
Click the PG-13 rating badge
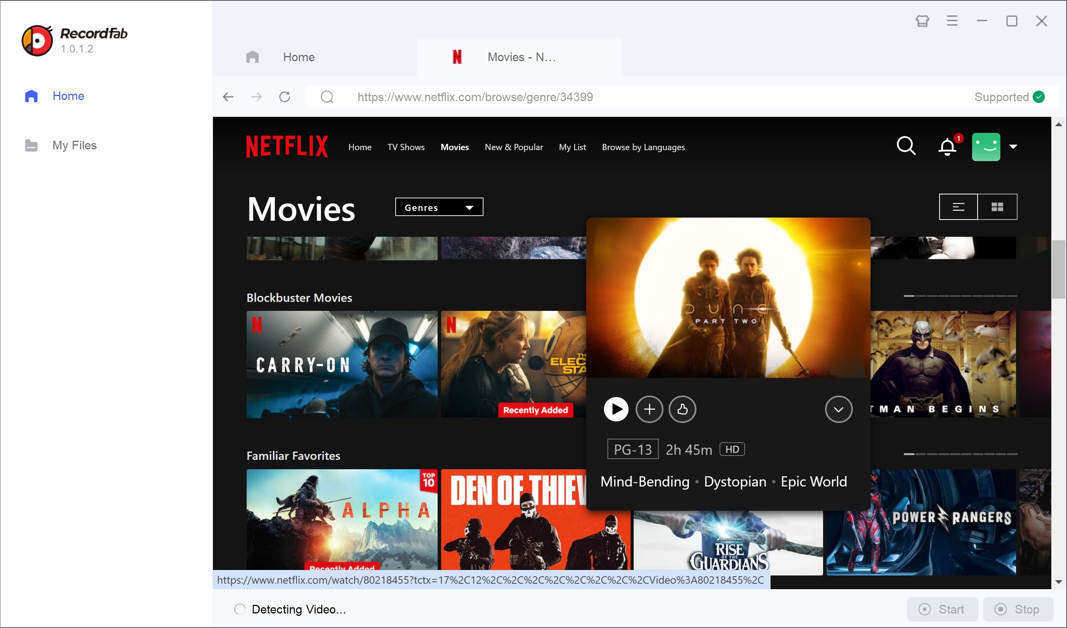click(633, 449)
